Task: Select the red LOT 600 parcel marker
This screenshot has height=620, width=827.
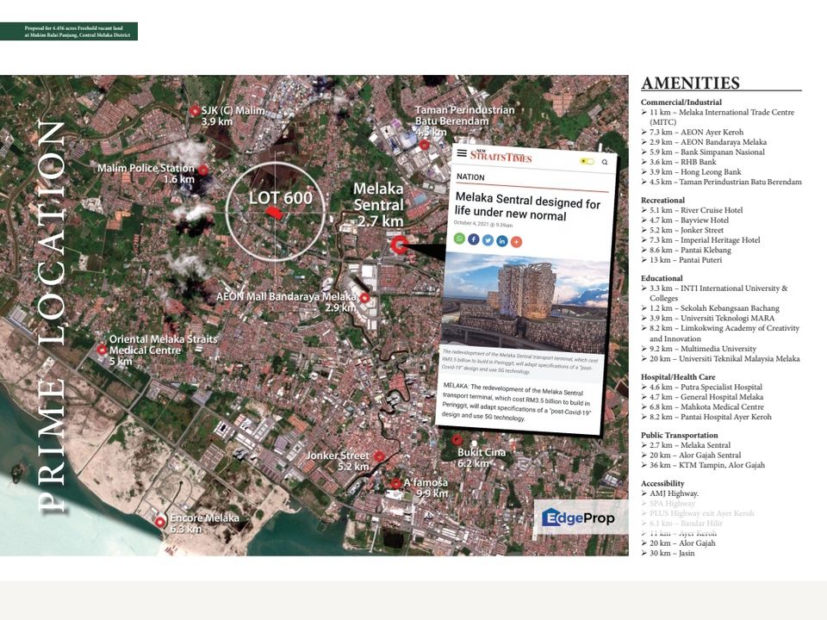Action: click(273, 212)
